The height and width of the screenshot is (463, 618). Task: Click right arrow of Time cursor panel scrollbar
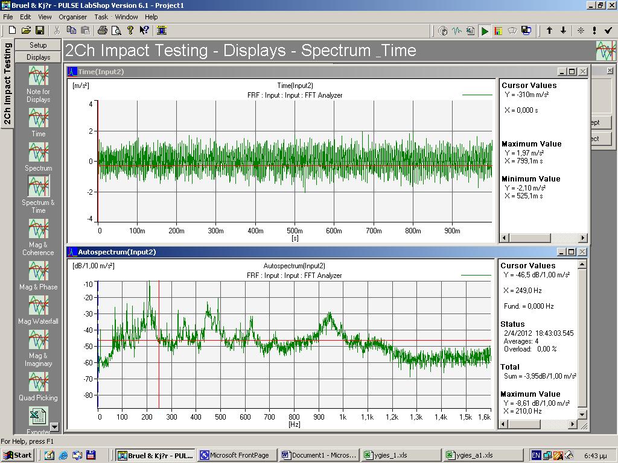coord(583,238)
